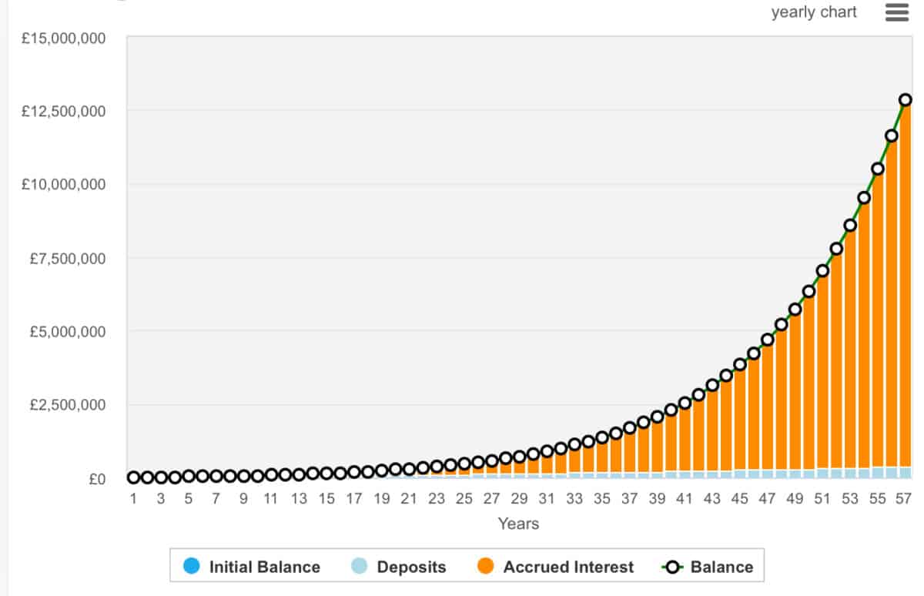This screenshot has height=596, width=924.
Task: Toggle the Accrued Interest series label
Action: coord(568,567)
